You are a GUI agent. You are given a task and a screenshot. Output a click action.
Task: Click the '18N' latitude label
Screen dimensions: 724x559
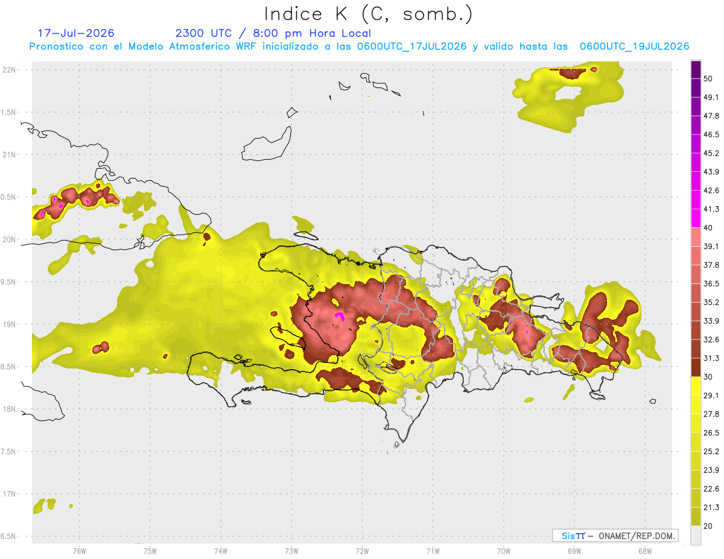[x=10, y=409]
